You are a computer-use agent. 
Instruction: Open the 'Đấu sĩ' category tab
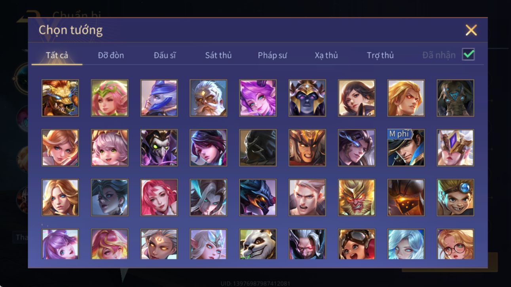point(165,55)
